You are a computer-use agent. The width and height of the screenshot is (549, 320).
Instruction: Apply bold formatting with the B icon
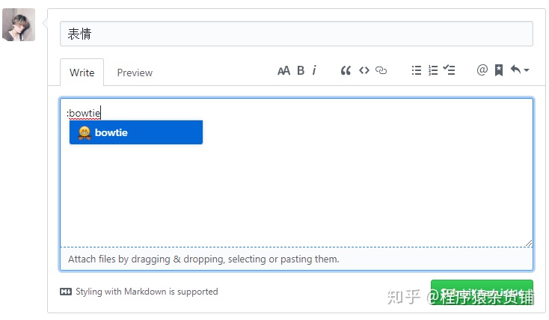point(301,71)
